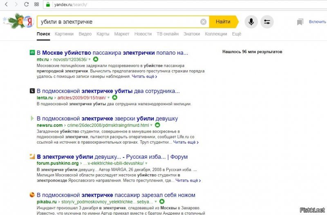
Task: Go back with the browser back arrow
Action: (x=6, y=4)
